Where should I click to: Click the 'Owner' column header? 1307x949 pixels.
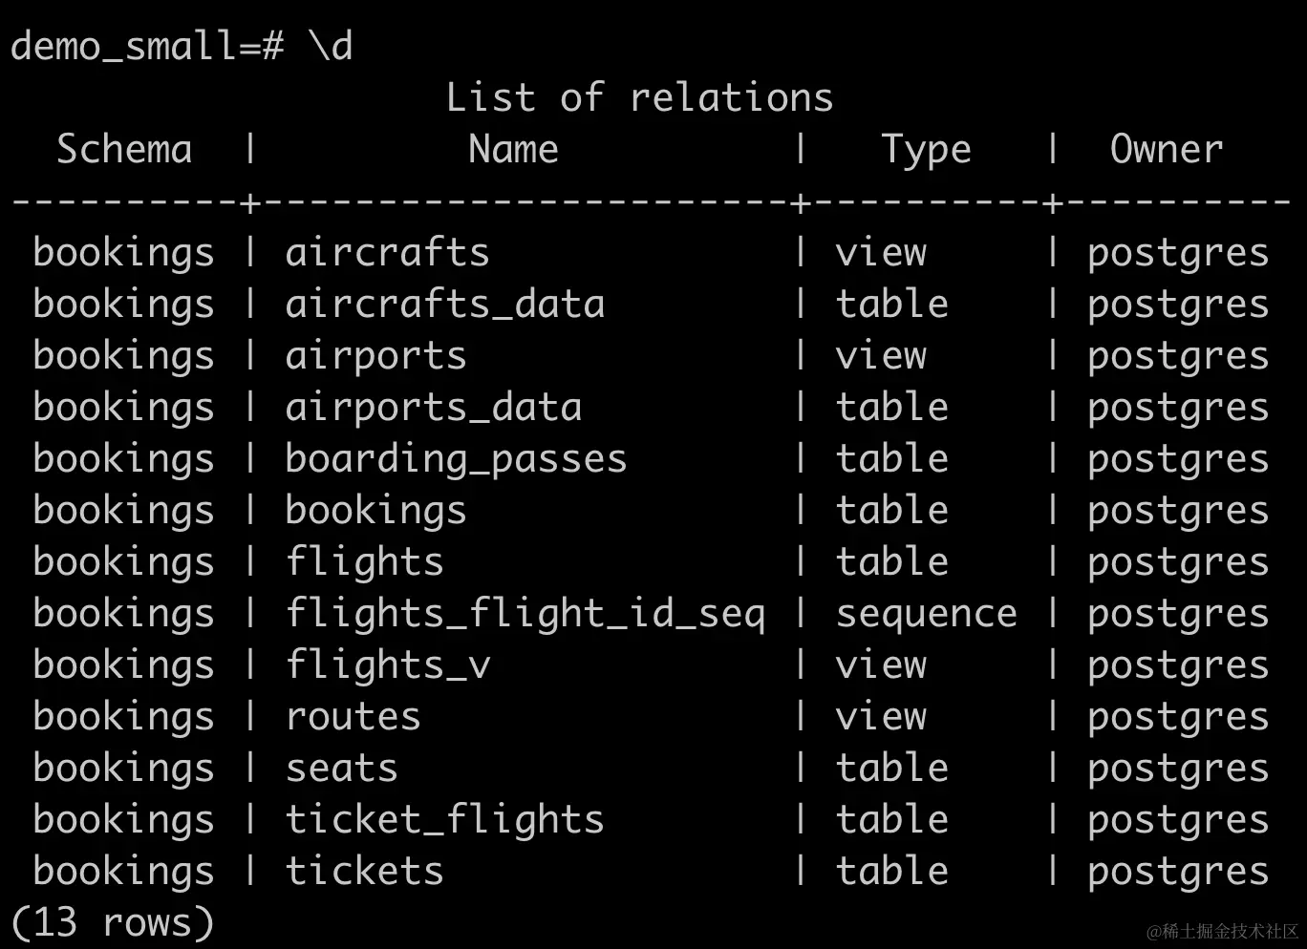tap(1167, 150)
